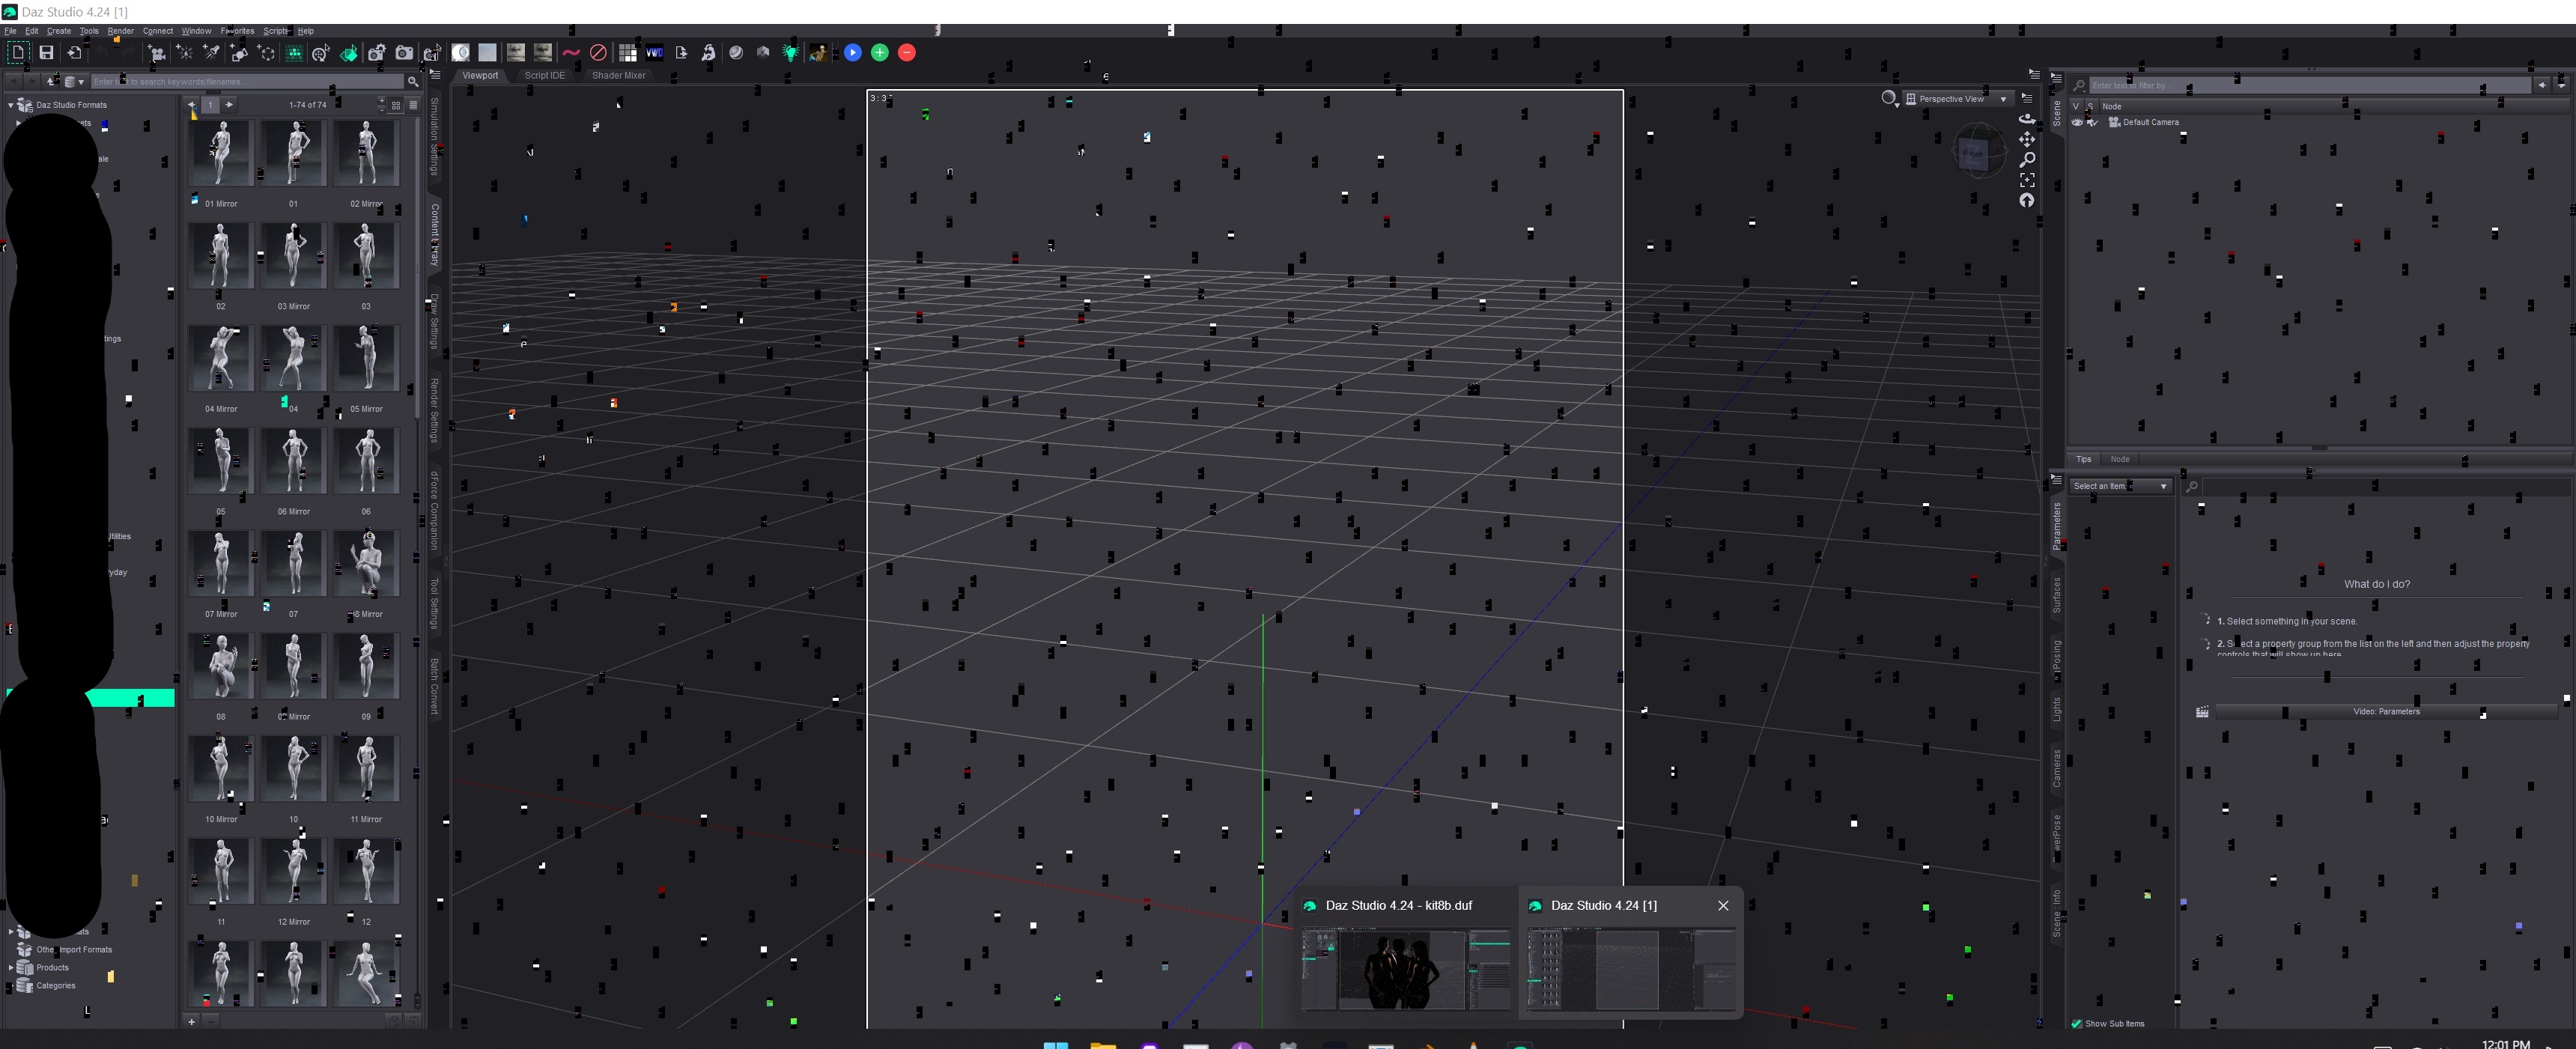Create a new null object from the toolbar
Viewport: 2576px width, 1049px height.
coord(267,53)
